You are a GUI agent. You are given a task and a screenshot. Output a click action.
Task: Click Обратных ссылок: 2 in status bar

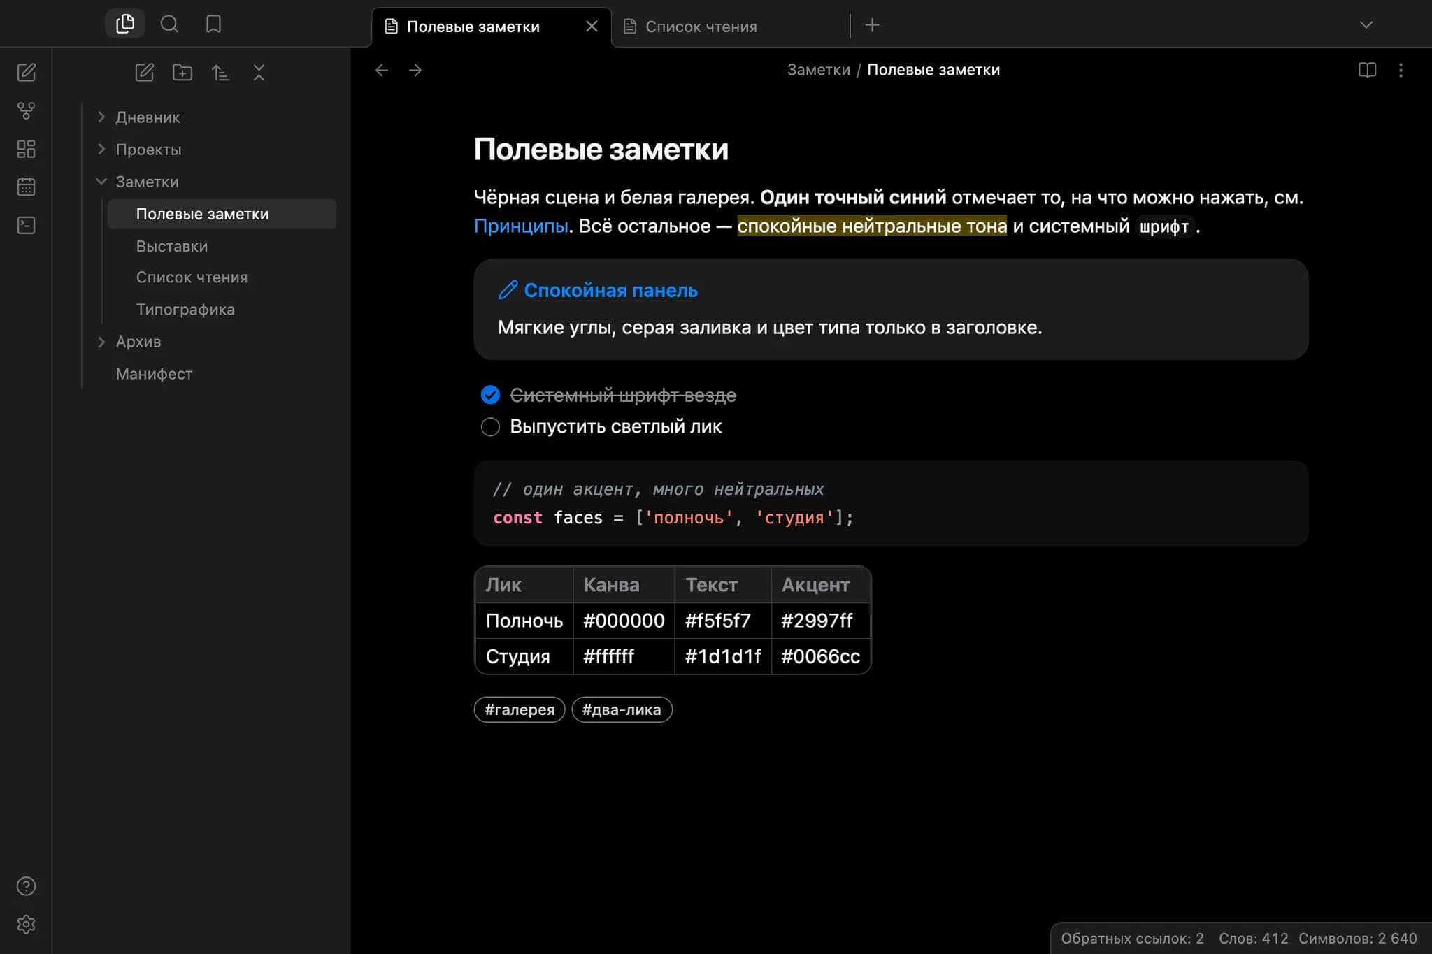click(x=1132, y=938)
